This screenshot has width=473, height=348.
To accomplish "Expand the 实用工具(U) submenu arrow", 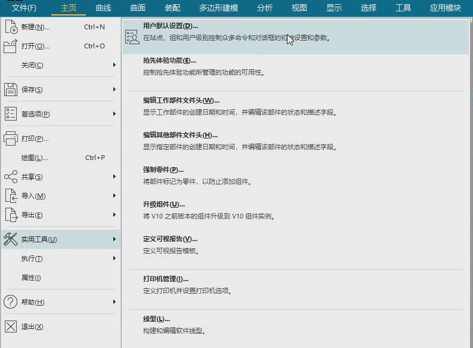I will tap(115, 239).
